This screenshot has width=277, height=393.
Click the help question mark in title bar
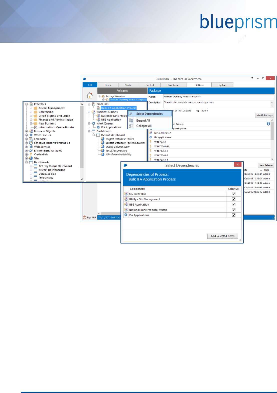click(252, 78)
